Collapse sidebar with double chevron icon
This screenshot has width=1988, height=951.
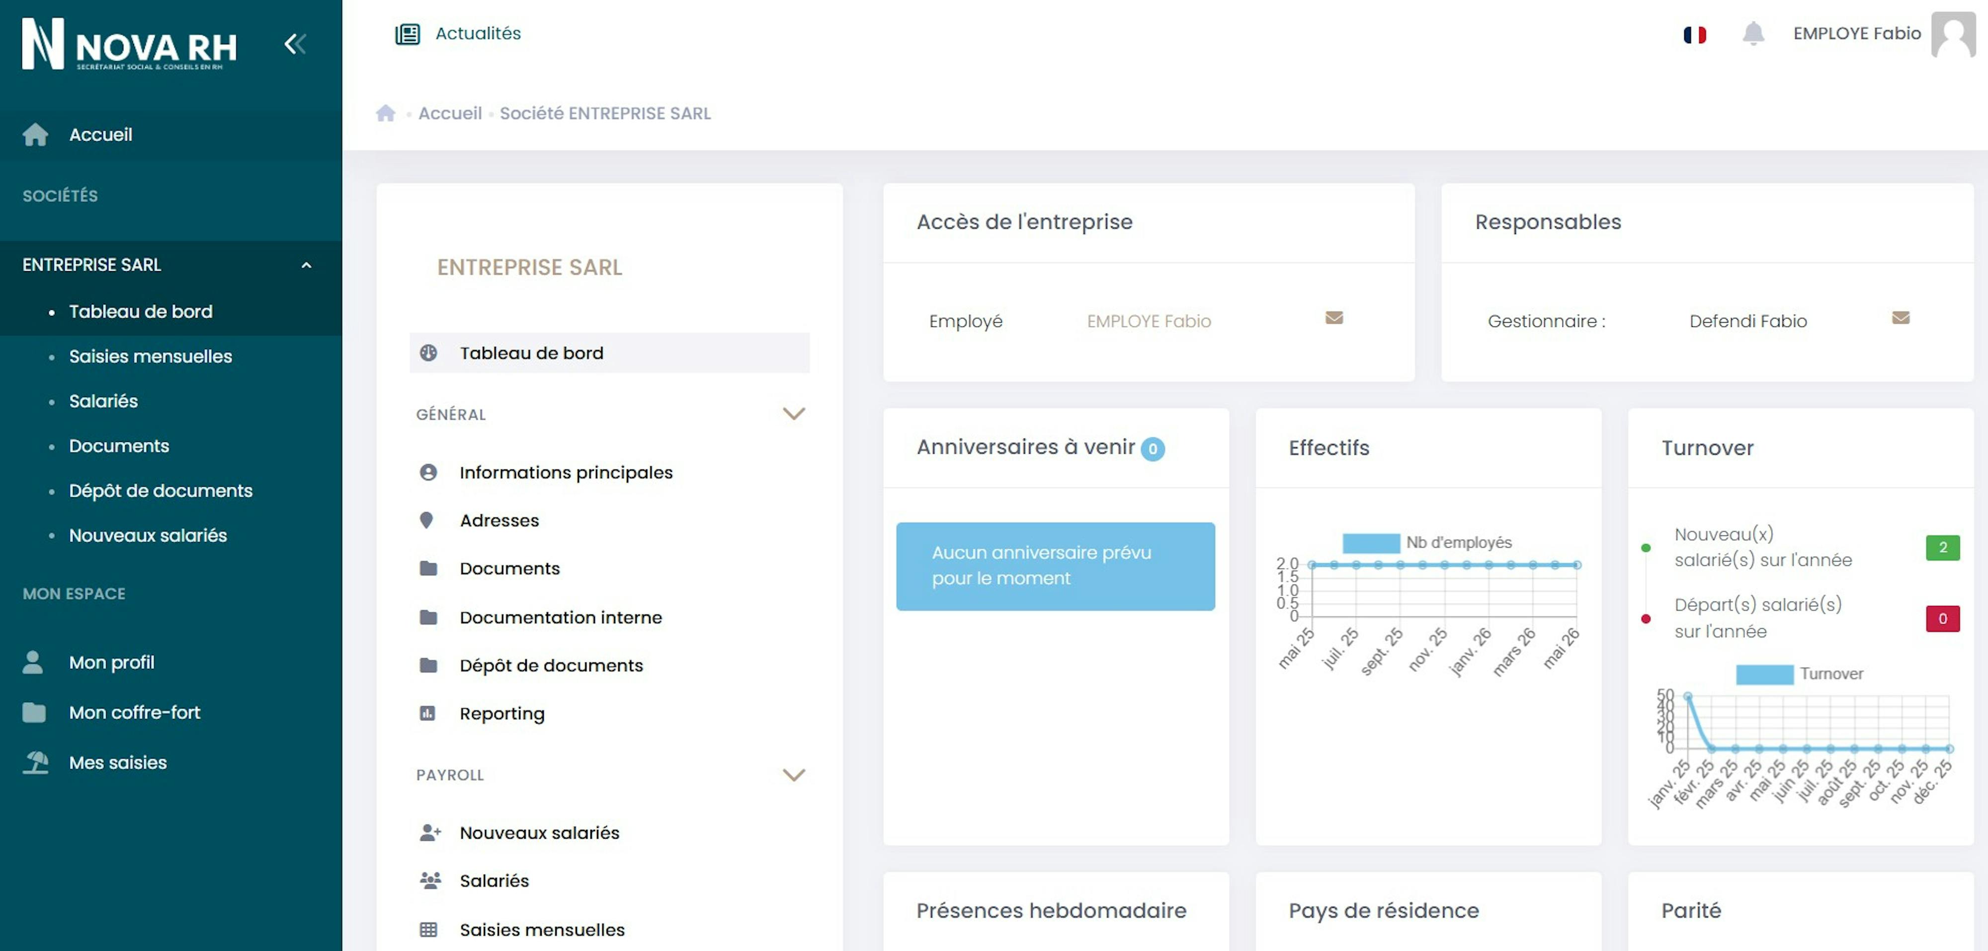[x=295, y=44]
